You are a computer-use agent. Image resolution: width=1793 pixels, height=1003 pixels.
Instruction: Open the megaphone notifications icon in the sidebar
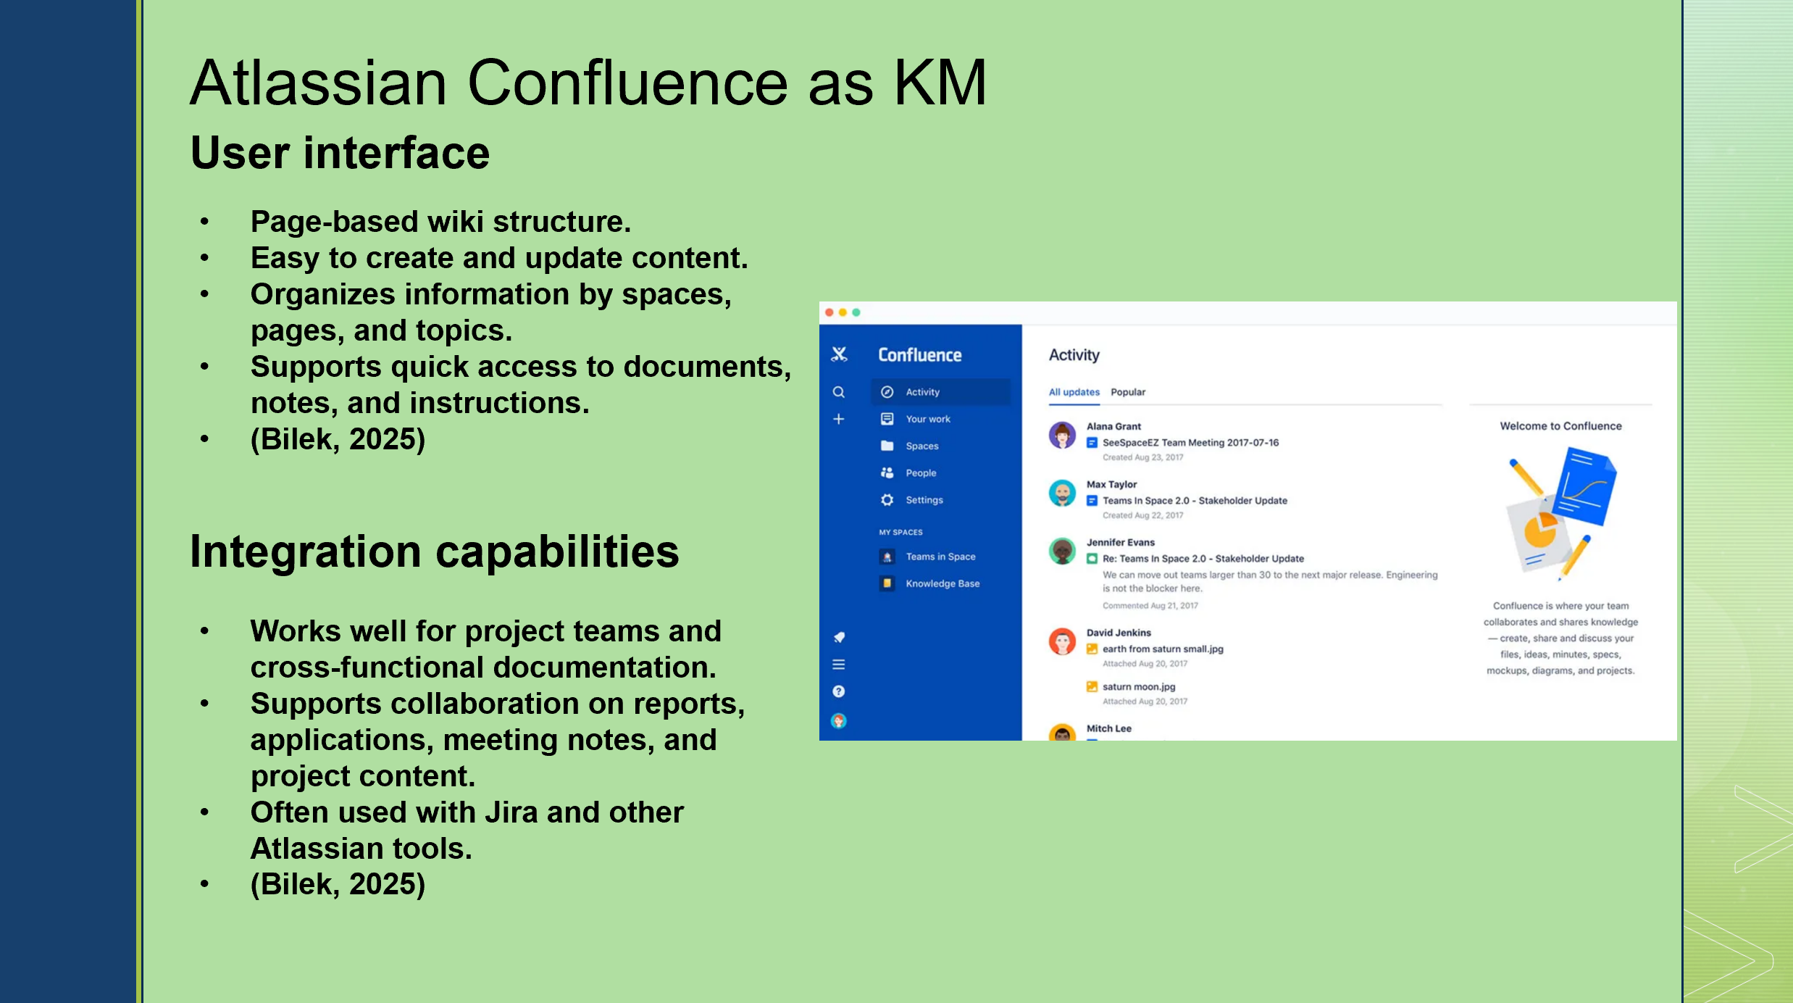point(839,637)
